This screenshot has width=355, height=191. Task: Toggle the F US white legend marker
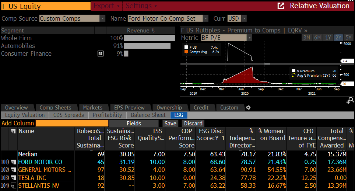coord(186,47)
